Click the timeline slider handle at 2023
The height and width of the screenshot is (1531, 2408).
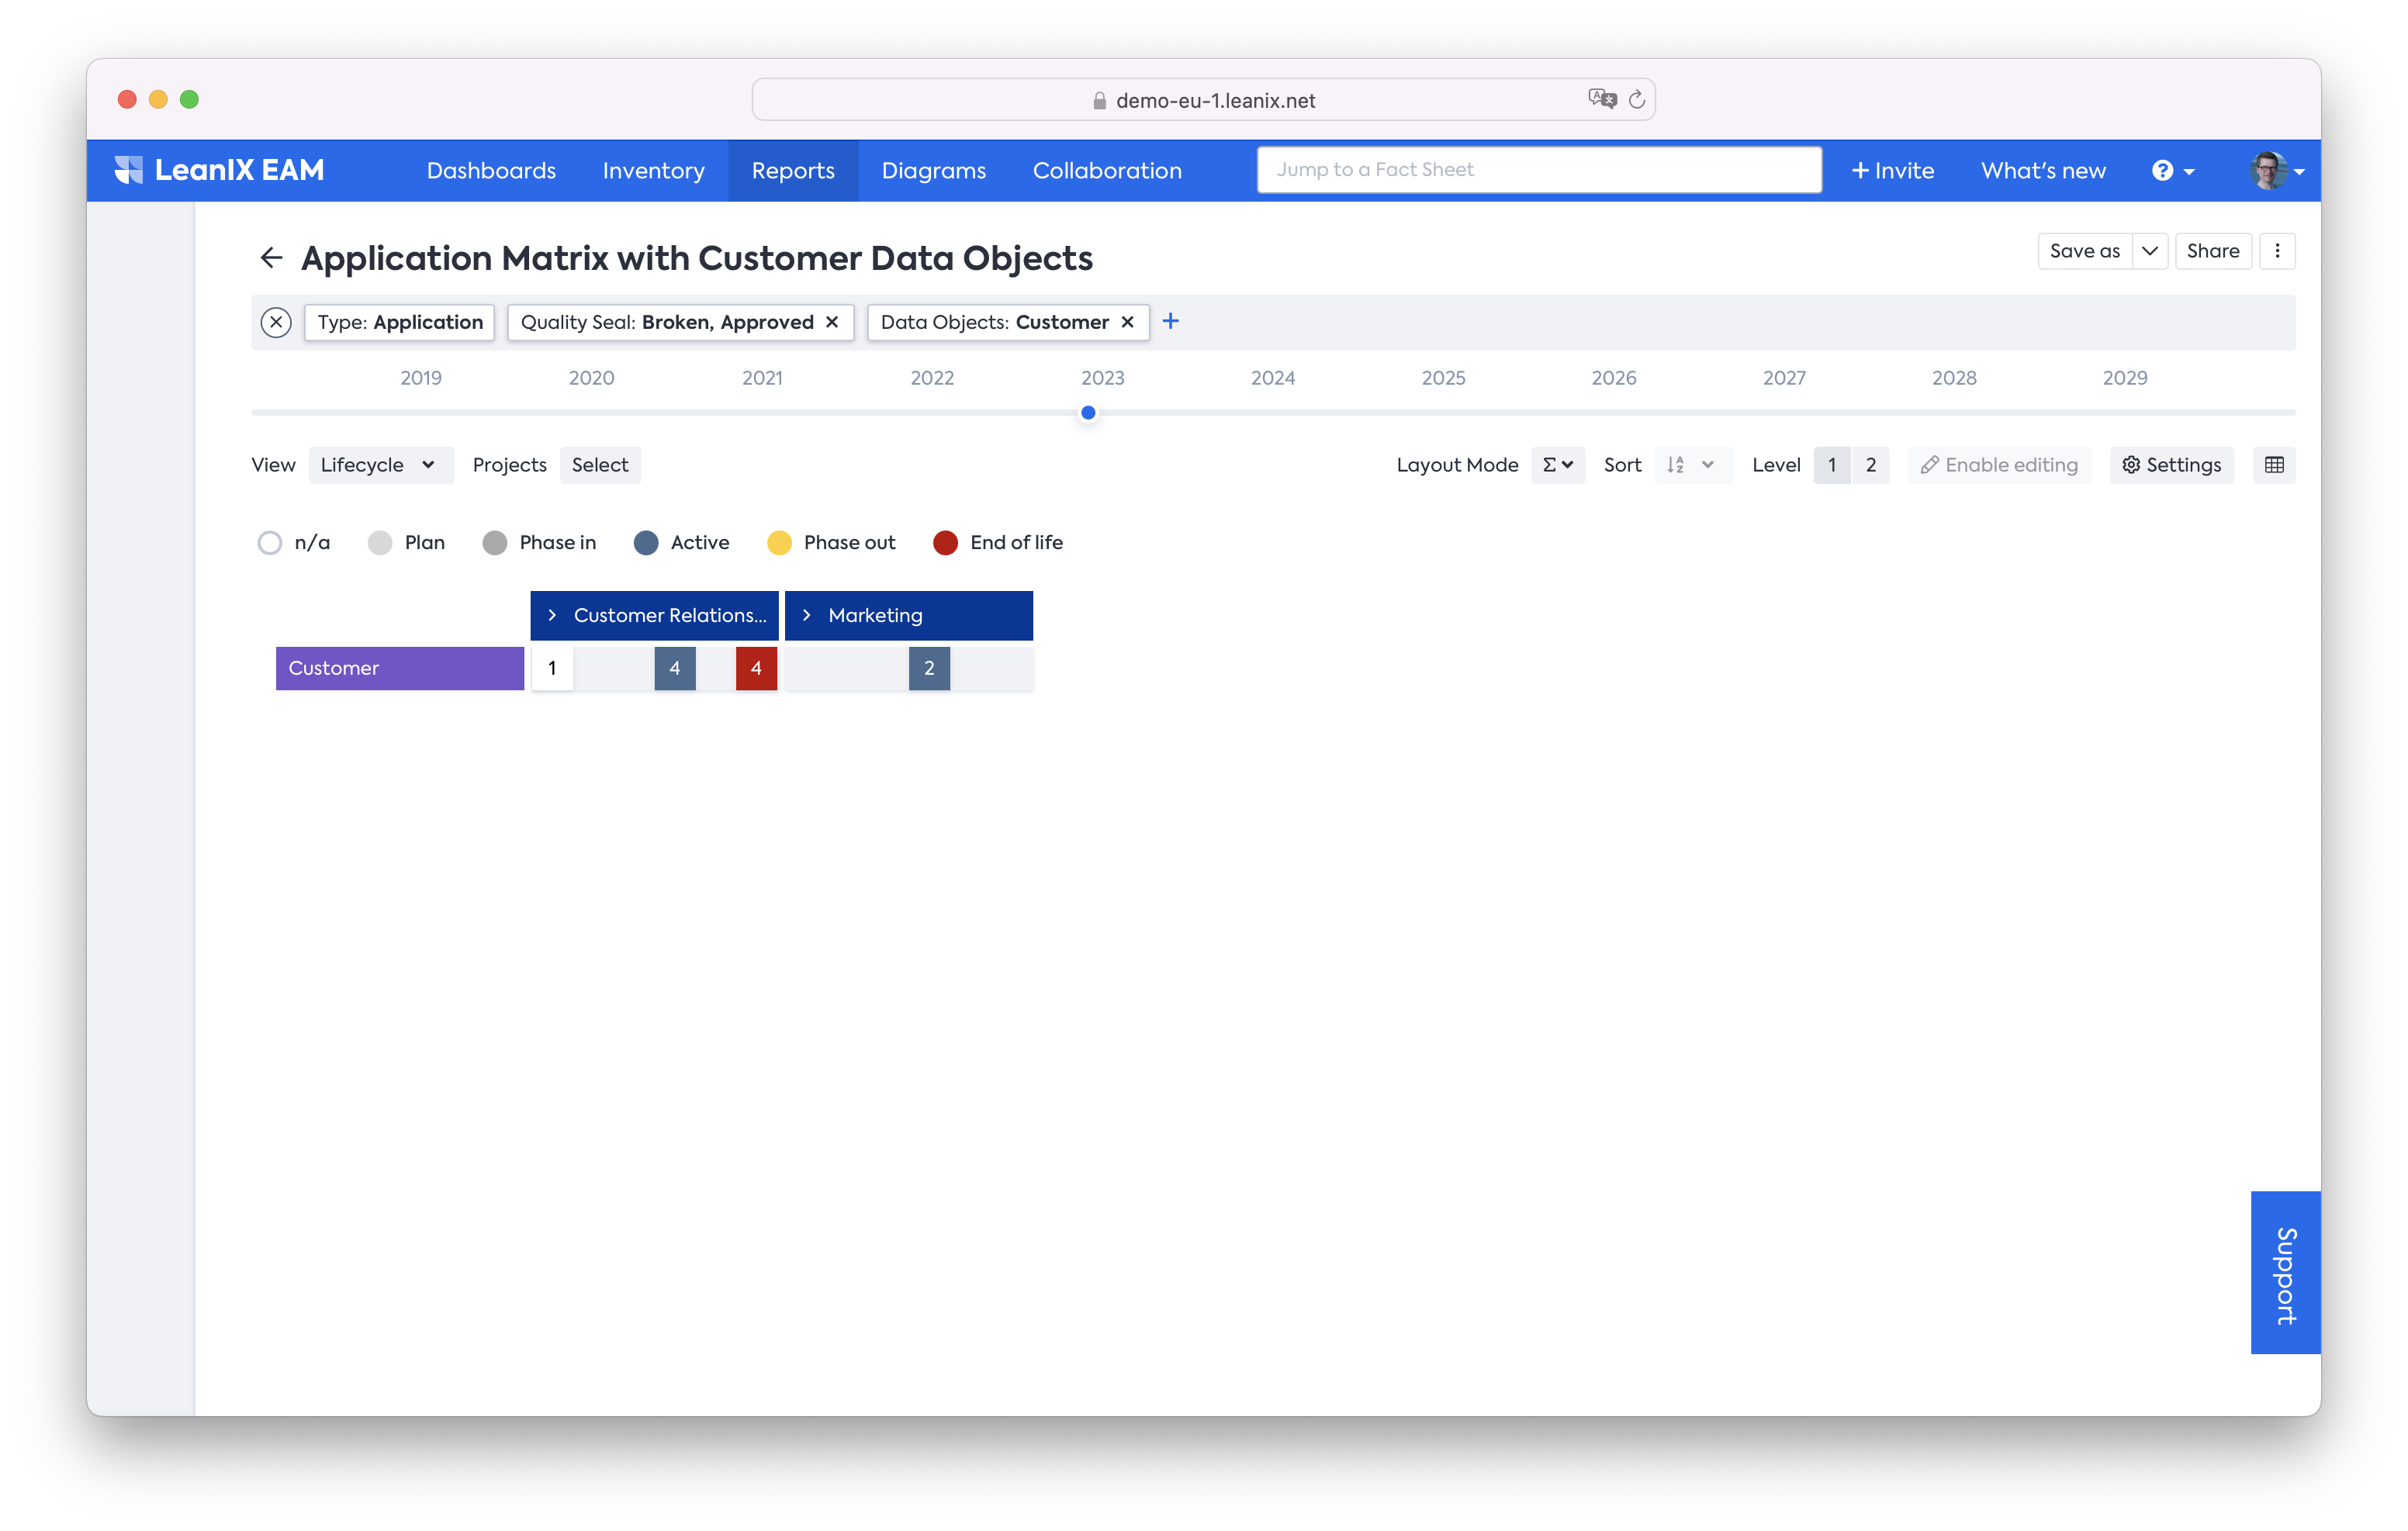[x=1088, y=412]
